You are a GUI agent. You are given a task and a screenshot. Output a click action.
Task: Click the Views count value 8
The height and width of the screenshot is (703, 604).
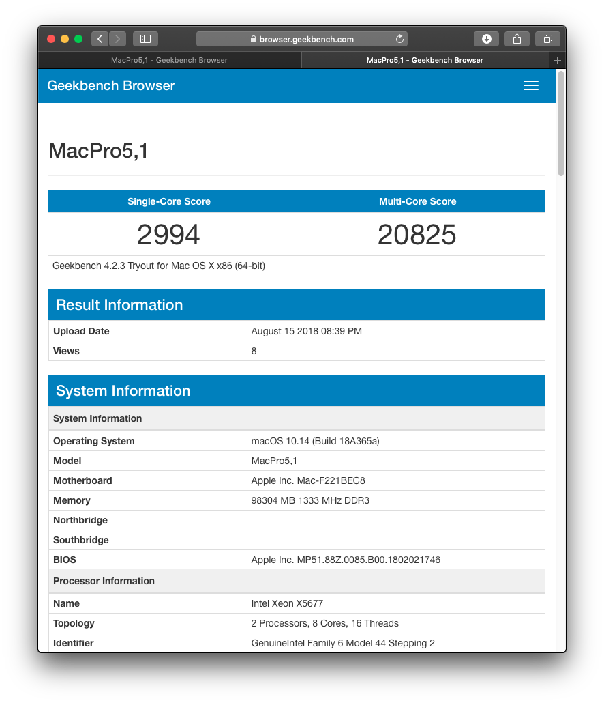tap(254, 351)
